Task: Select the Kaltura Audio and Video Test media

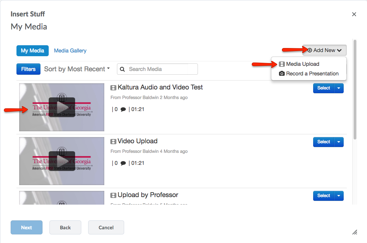Action: point(324,88)
